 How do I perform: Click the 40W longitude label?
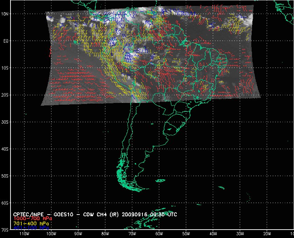coord(213,234)
